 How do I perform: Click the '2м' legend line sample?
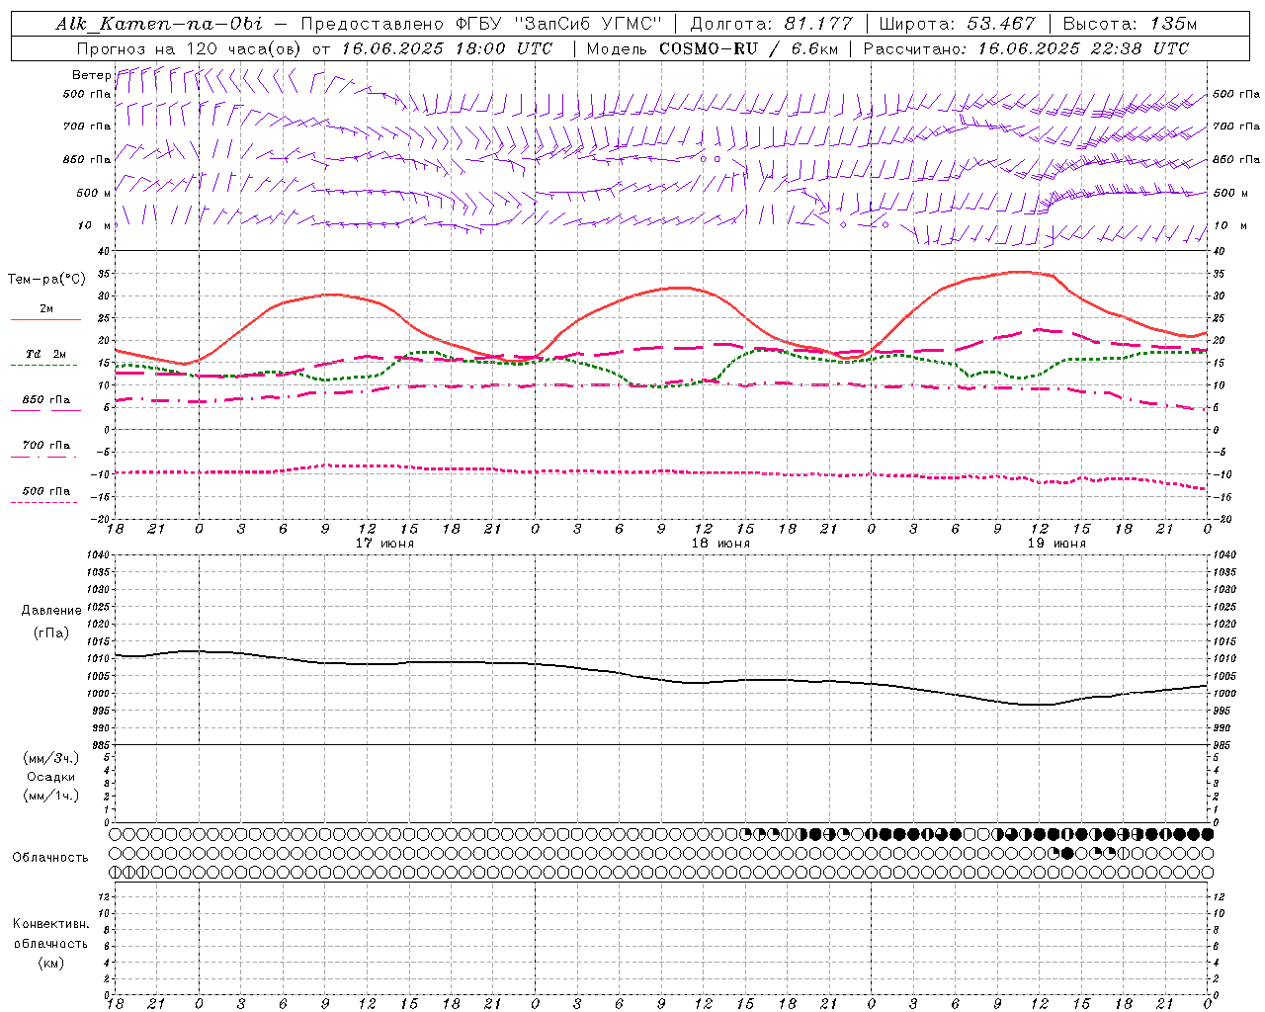click(45, 319)
